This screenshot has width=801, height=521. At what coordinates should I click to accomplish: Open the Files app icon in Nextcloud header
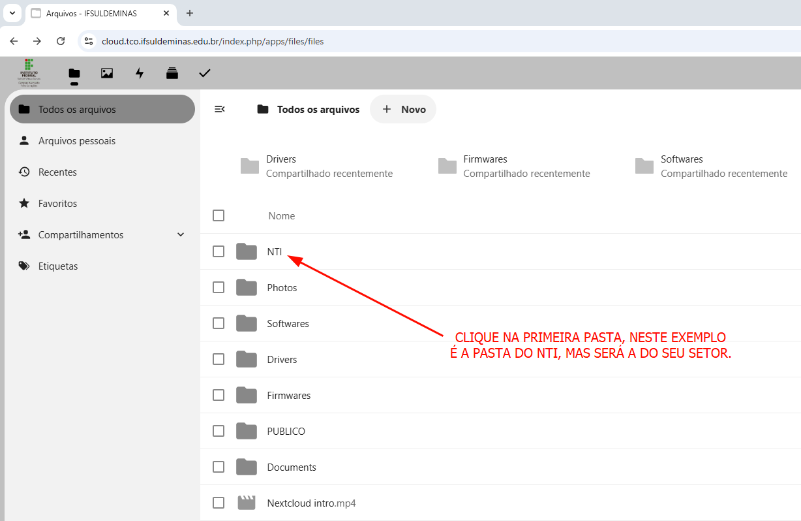74,73
